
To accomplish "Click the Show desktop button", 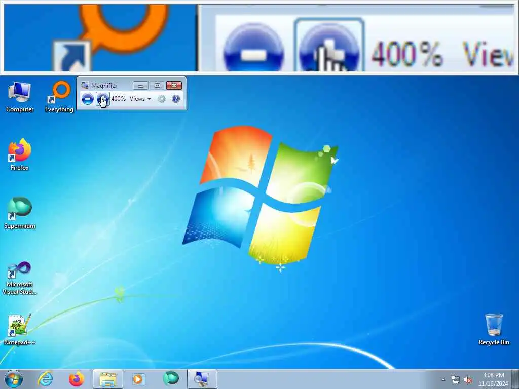I will coord(515,379).
